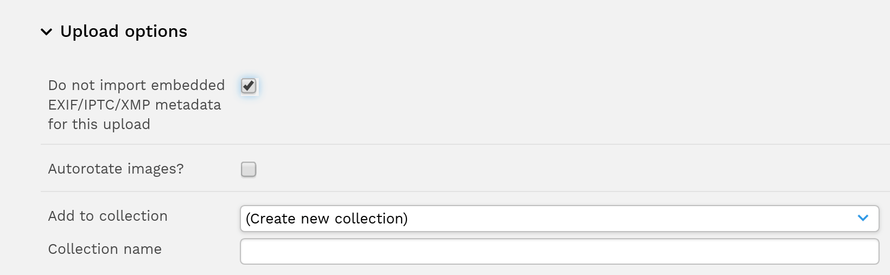Enable the Autorotate images checkbox
The height and width of the screenshot is (275, 890).
[249, 169]
